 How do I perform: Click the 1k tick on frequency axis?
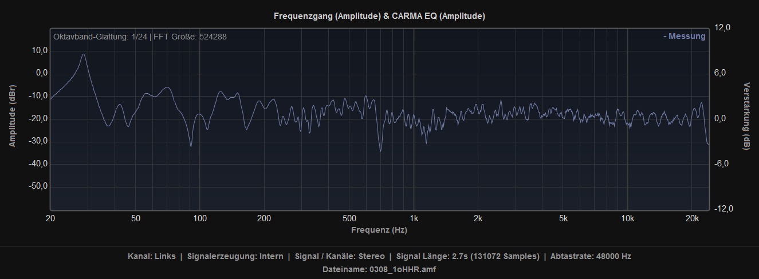[x=414, y=218]
